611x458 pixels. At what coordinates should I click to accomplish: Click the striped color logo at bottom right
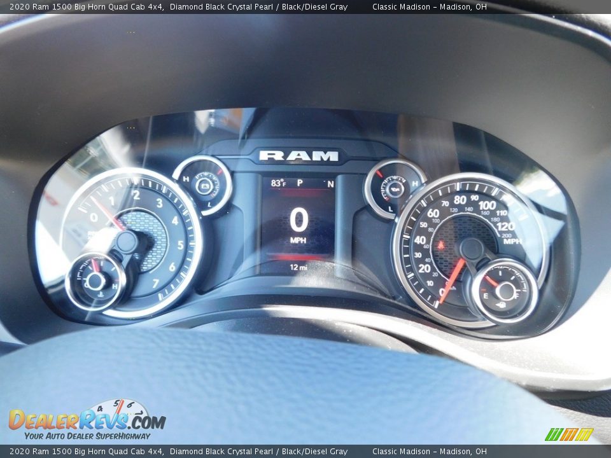568,434
